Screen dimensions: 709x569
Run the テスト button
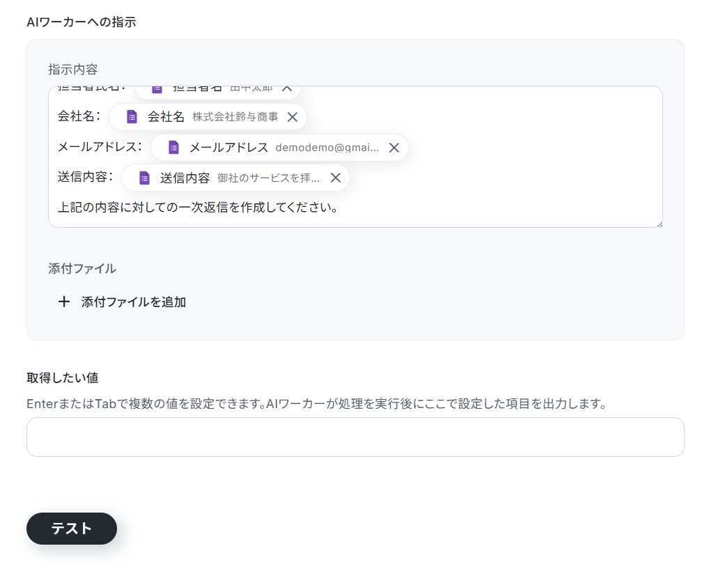tap(72, 529)
